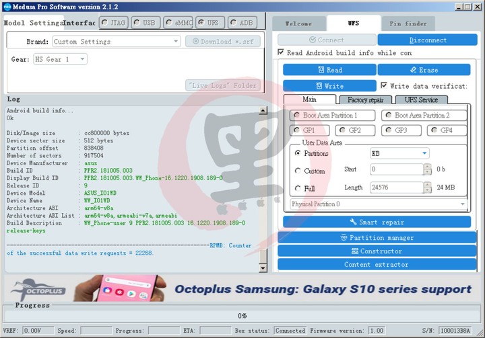The width and height of the screenshot is (485, 338).
Task: Select the Custom radio option
Action: tap(298, 171)
